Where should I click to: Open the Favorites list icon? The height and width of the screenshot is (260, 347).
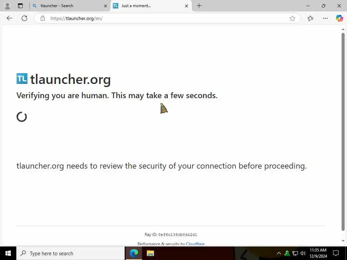[310, 18]
